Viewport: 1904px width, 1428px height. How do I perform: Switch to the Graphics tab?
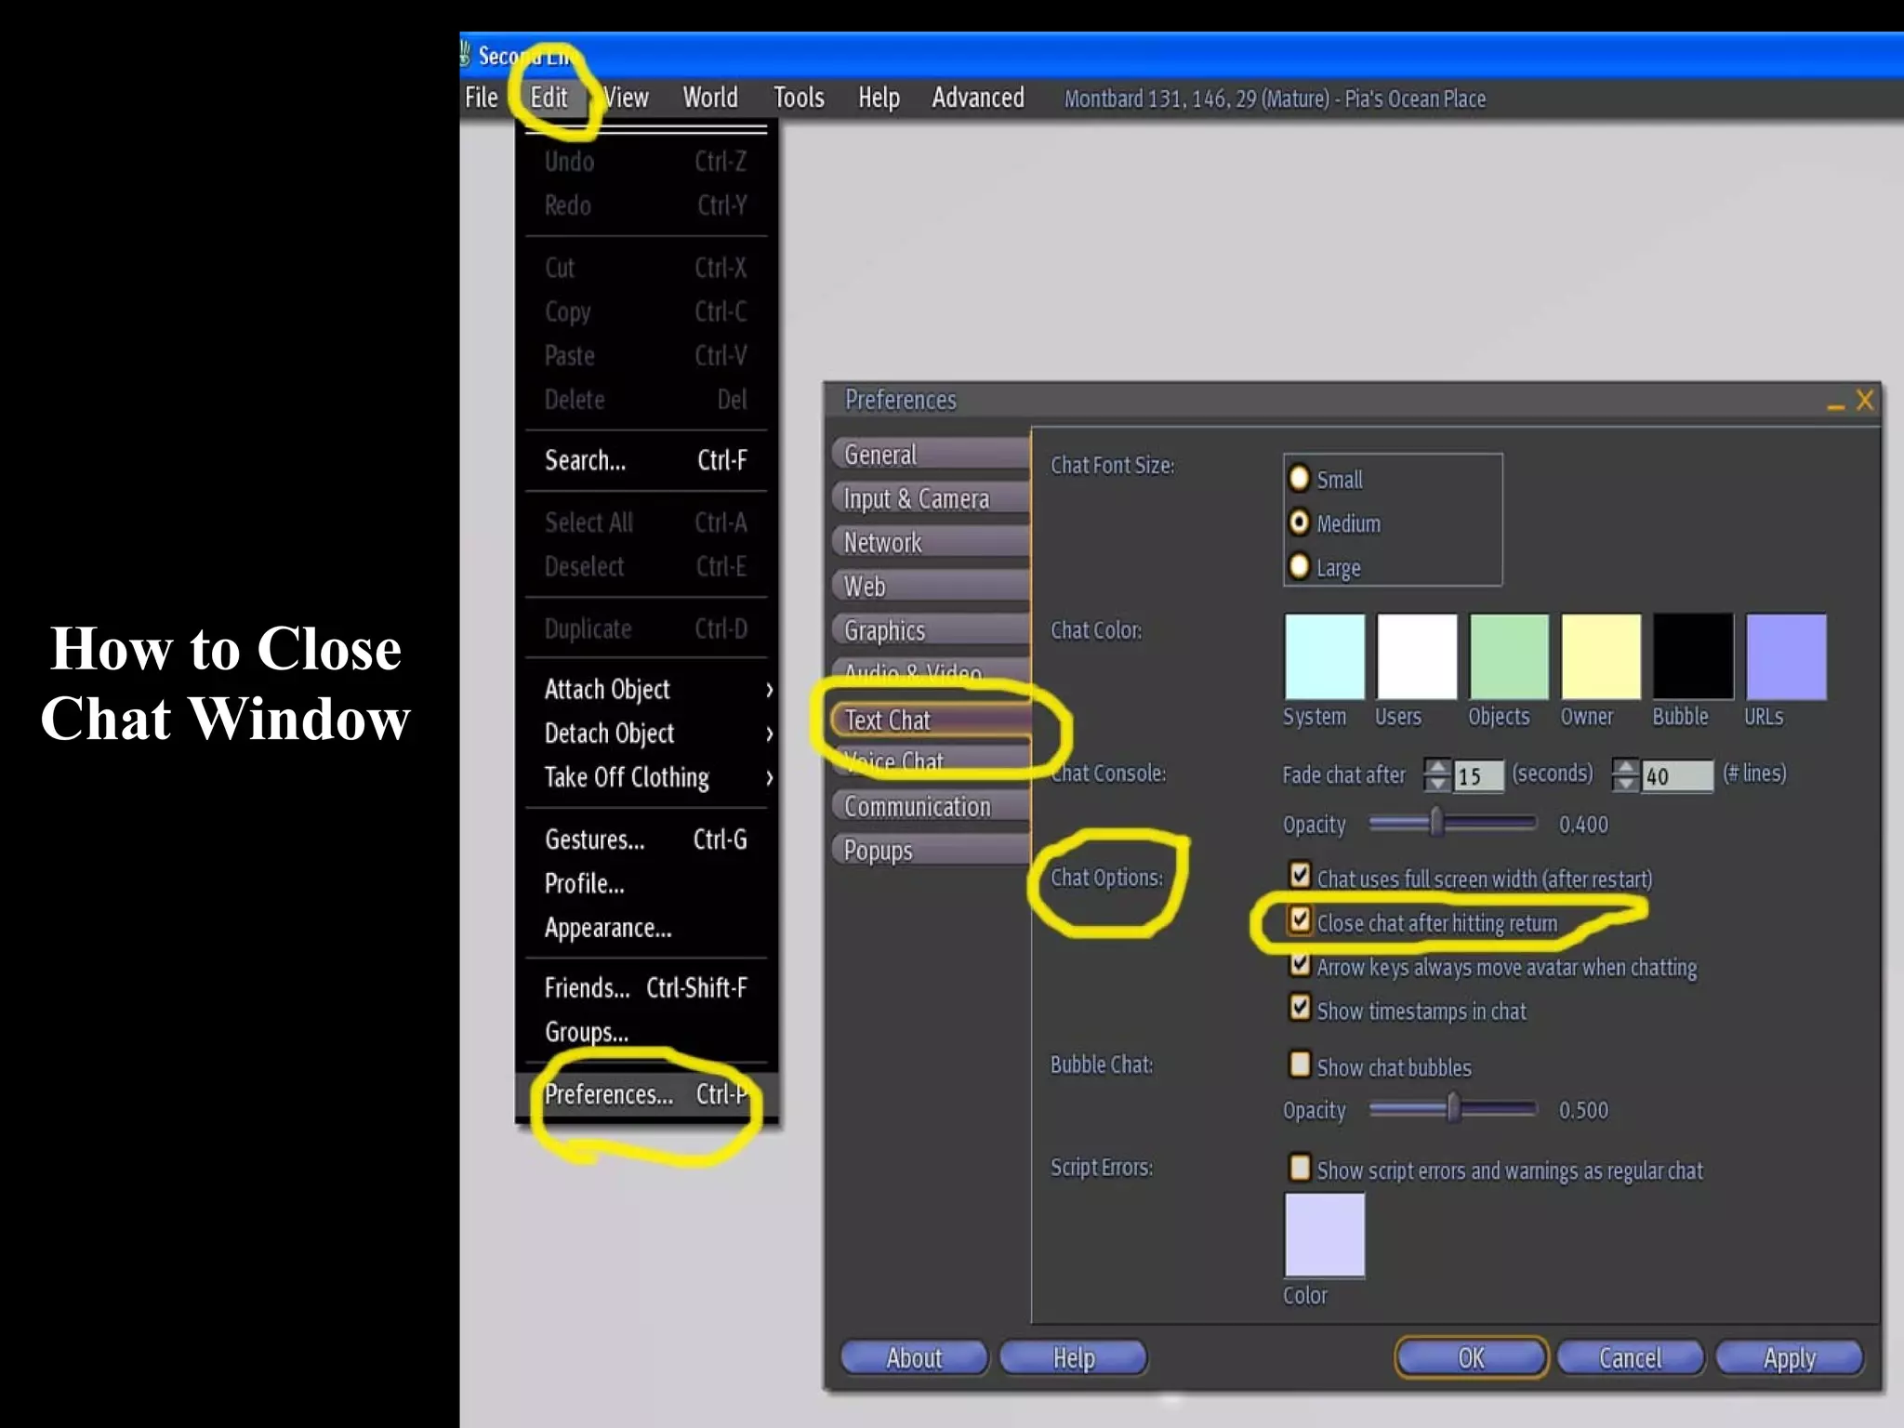[932, 630]
